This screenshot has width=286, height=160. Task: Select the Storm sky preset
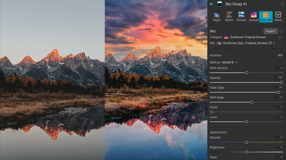click(x=229, y=17)
